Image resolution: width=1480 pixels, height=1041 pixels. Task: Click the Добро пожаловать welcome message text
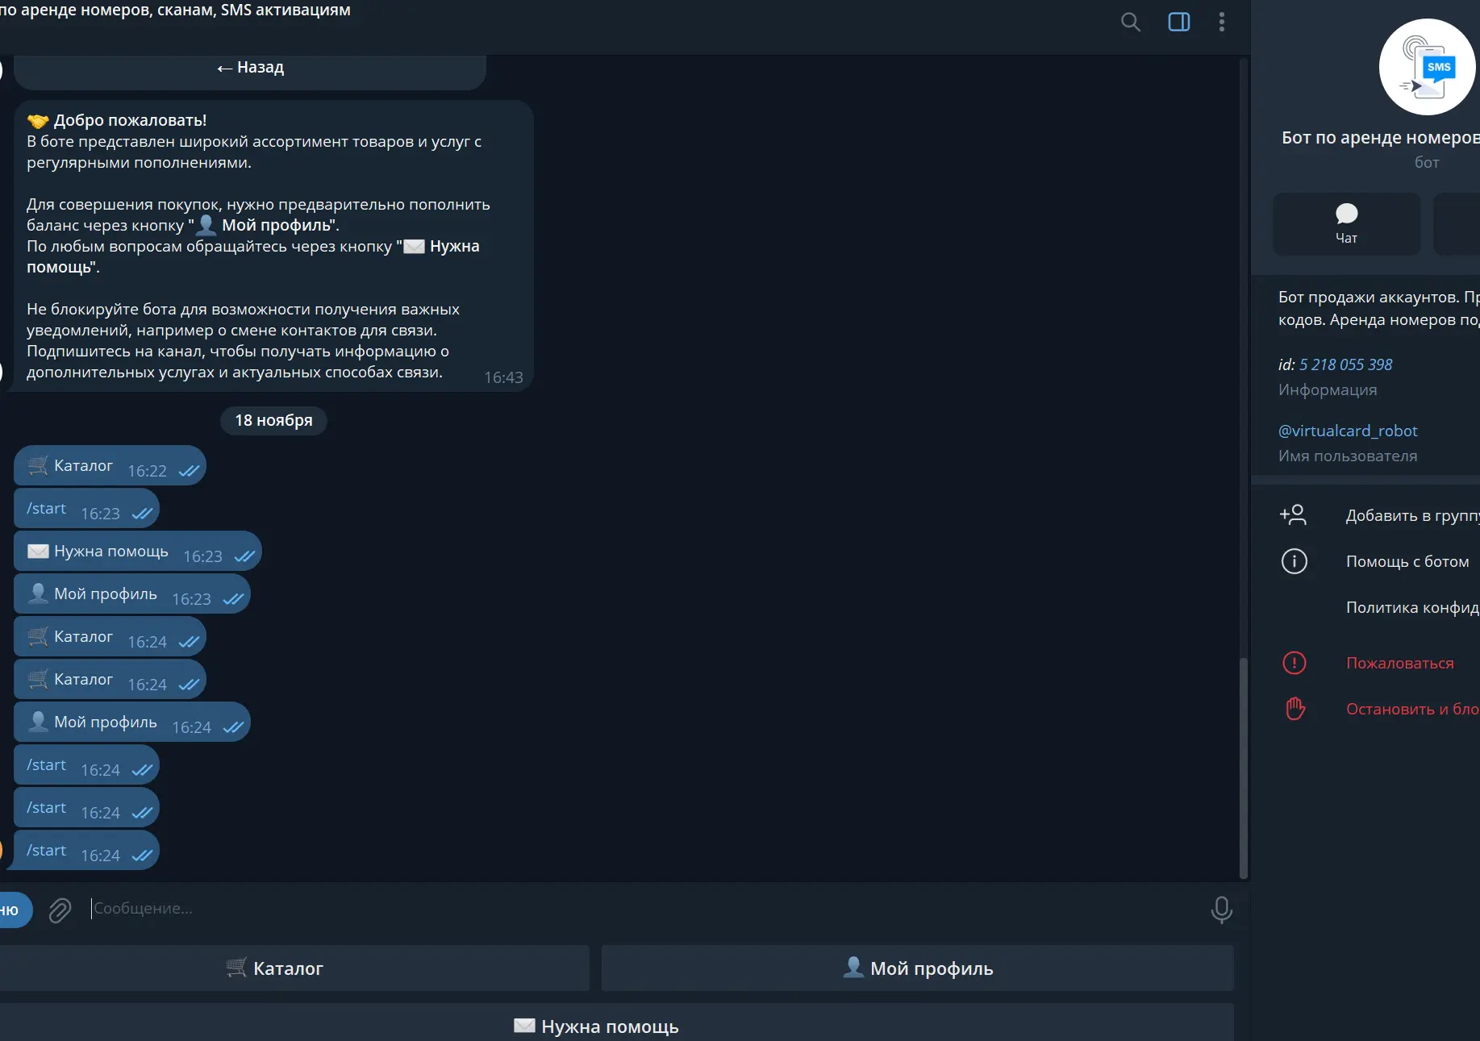(273, 246)
